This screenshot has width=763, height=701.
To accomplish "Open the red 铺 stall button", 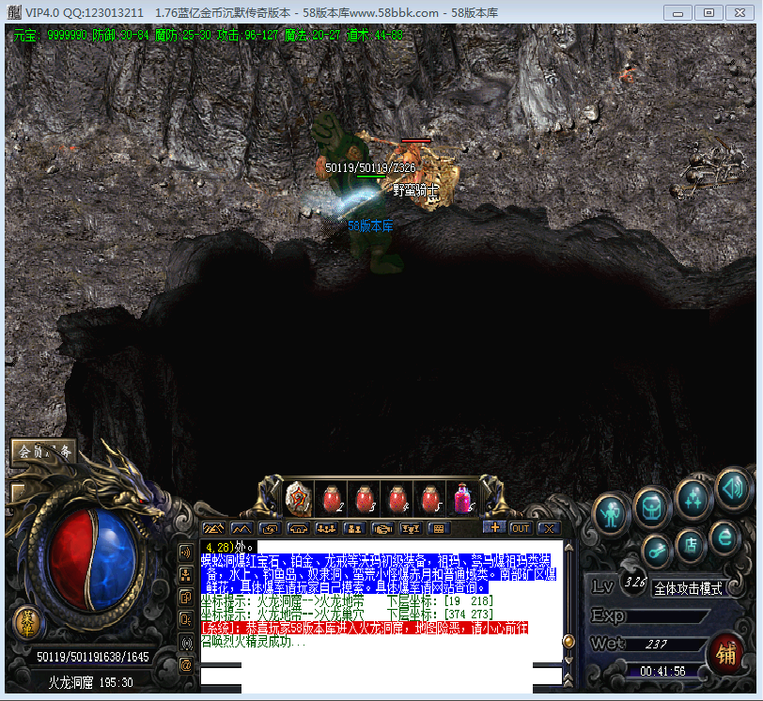I will click(726, 654).
